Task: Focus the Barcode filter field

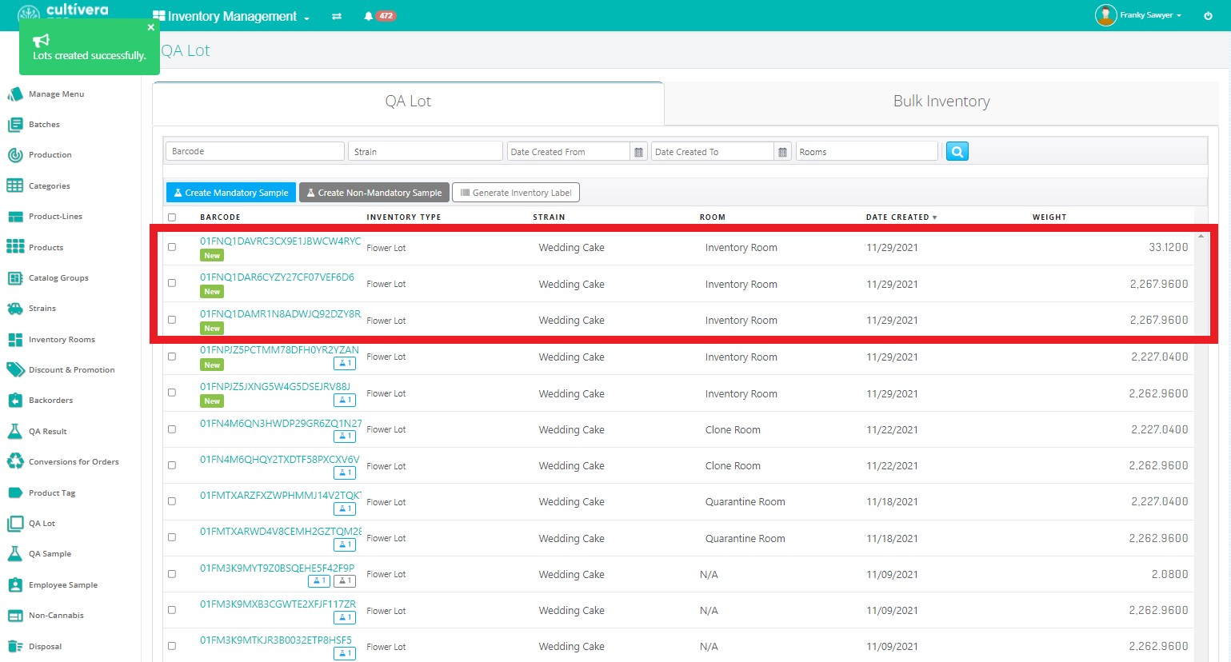Action: point(254,151)
